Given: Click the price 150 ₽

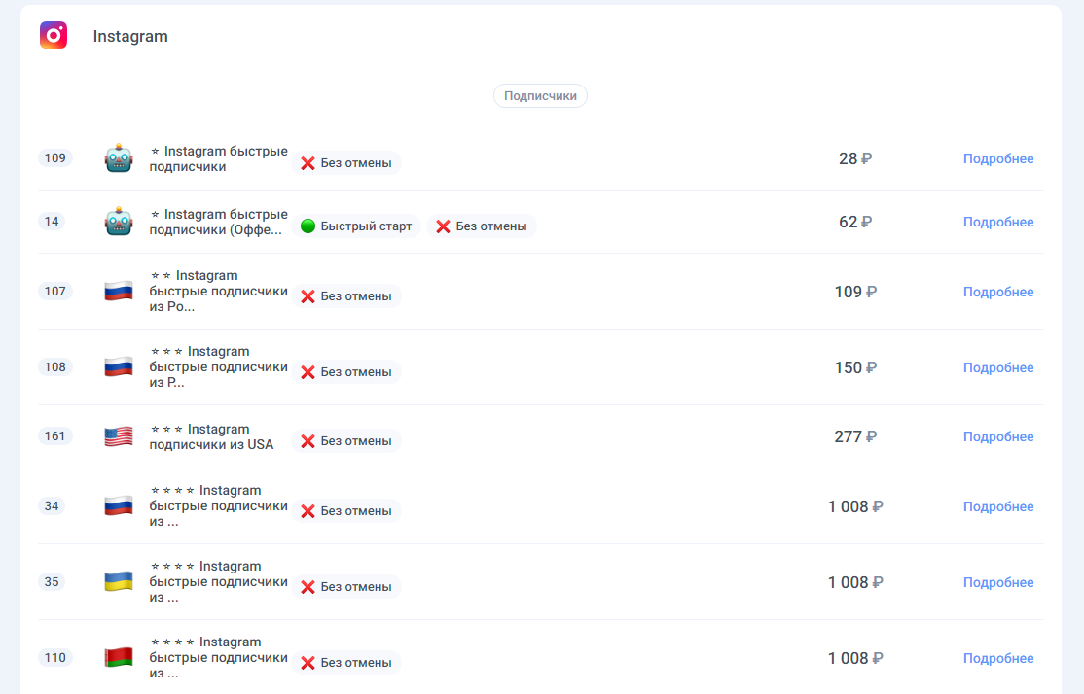Looking at the screenshot, I should tap(855, 368).
